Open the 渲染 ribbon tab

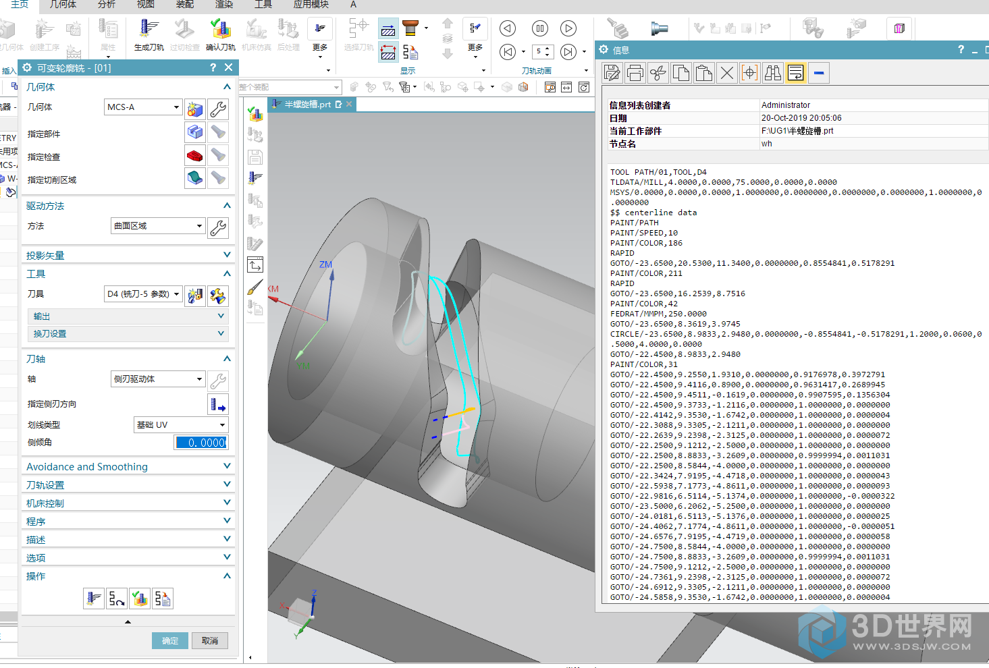click(224, 5)
